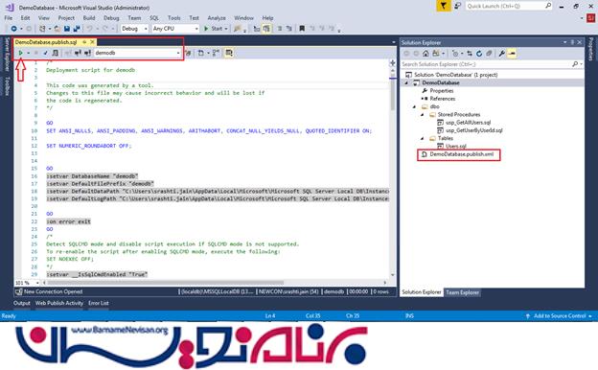Select the Solution 'DemoDatabase' node
The height and width of the screenshot is (370, 598).
coord(456,75)
